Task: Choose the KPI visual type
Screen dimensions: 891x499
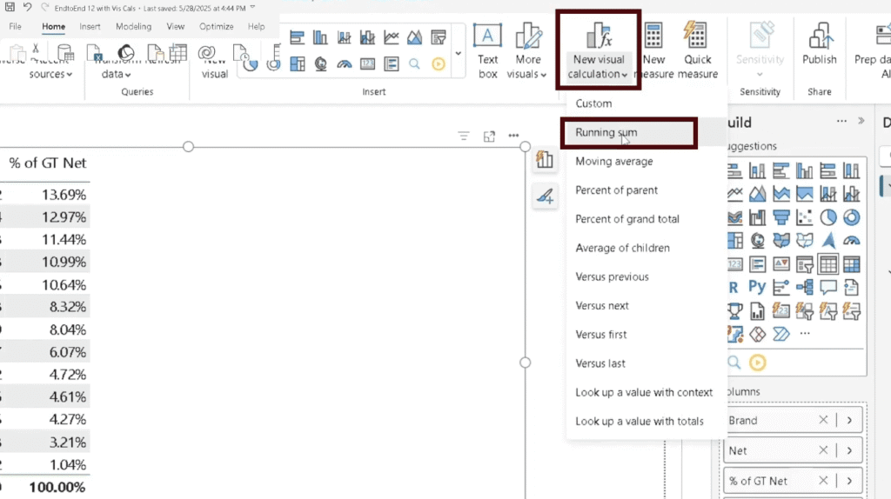Action: [x=780, y=264]
